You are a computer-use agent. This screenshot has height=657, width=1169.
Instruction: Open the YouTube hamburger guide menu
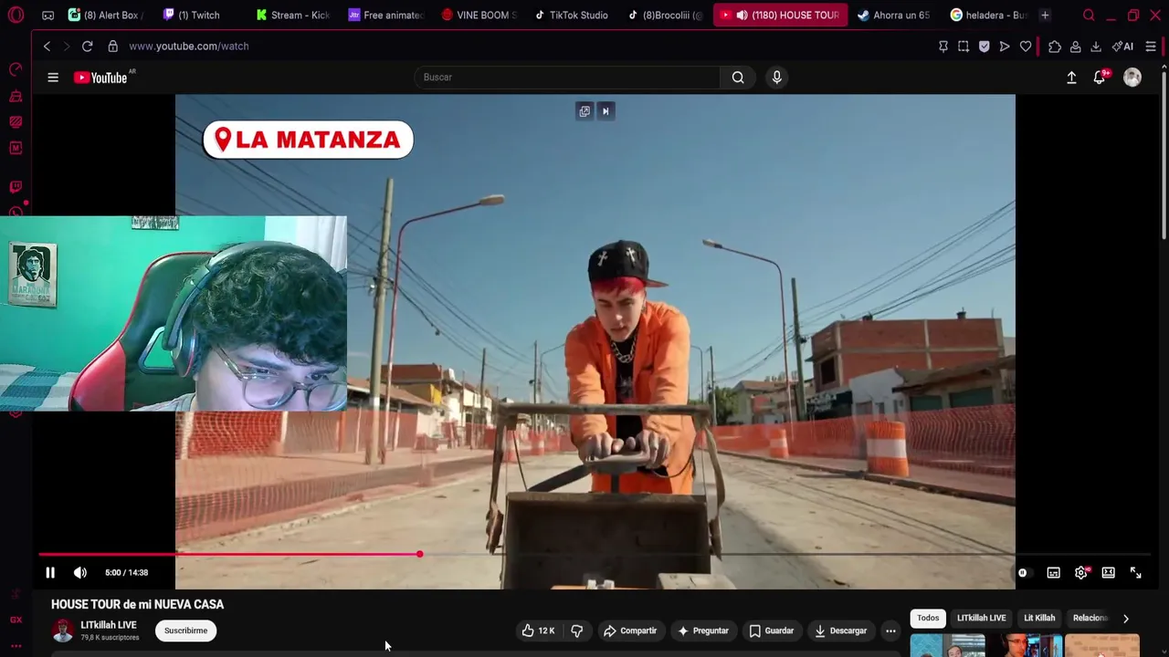(x=53, y=78)
